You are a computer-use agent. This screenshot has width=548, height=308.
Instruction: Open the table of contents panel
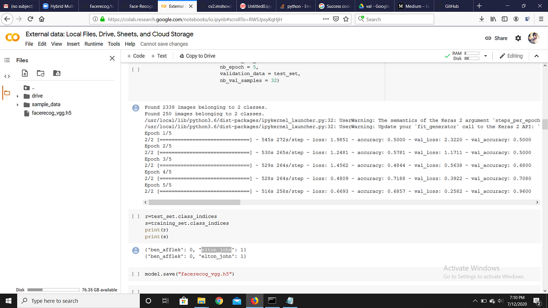click(7, 60)
